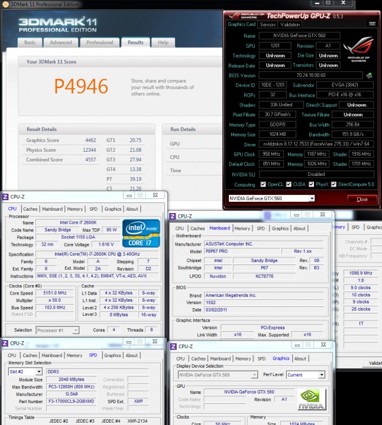Image resolution: width=382 pixels, height=425 pixels.
Task: Click the NVIDIA logo in CPU-Z Graphics
Action: click(312, 399)
